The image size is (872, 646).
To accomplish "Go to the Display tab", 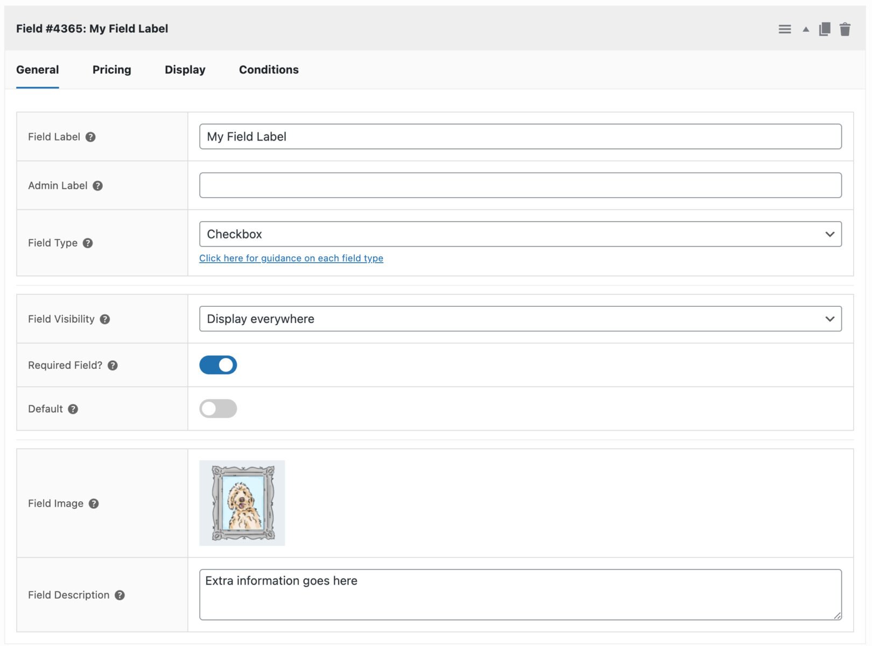I will pos(185,69).
